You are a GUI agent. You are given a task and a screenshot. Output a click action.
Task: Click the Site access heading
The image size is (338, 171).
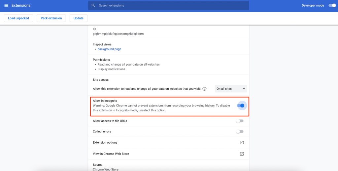pos(100,80)
